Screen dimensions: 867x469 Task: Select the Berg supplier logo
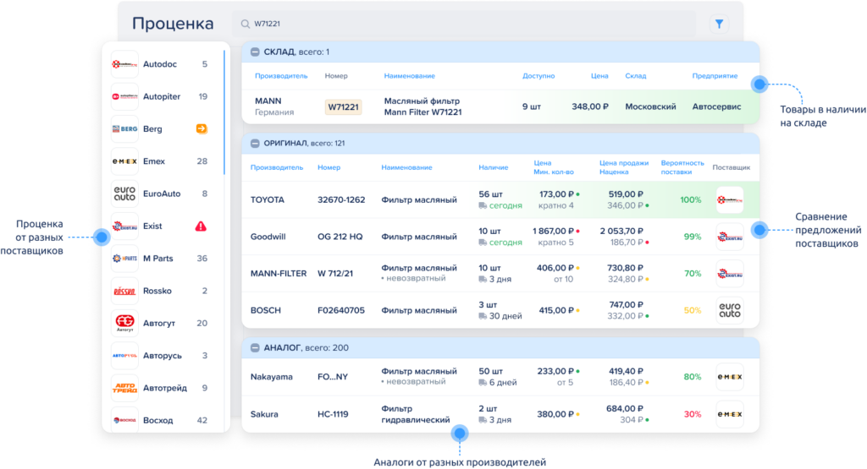(124, 129)
